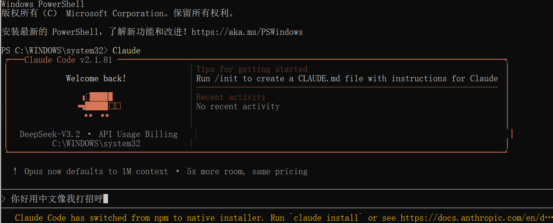553x223 pixels.
Task: Click the upward arrow beside Opus notice
Action: (x=15, y=171)
